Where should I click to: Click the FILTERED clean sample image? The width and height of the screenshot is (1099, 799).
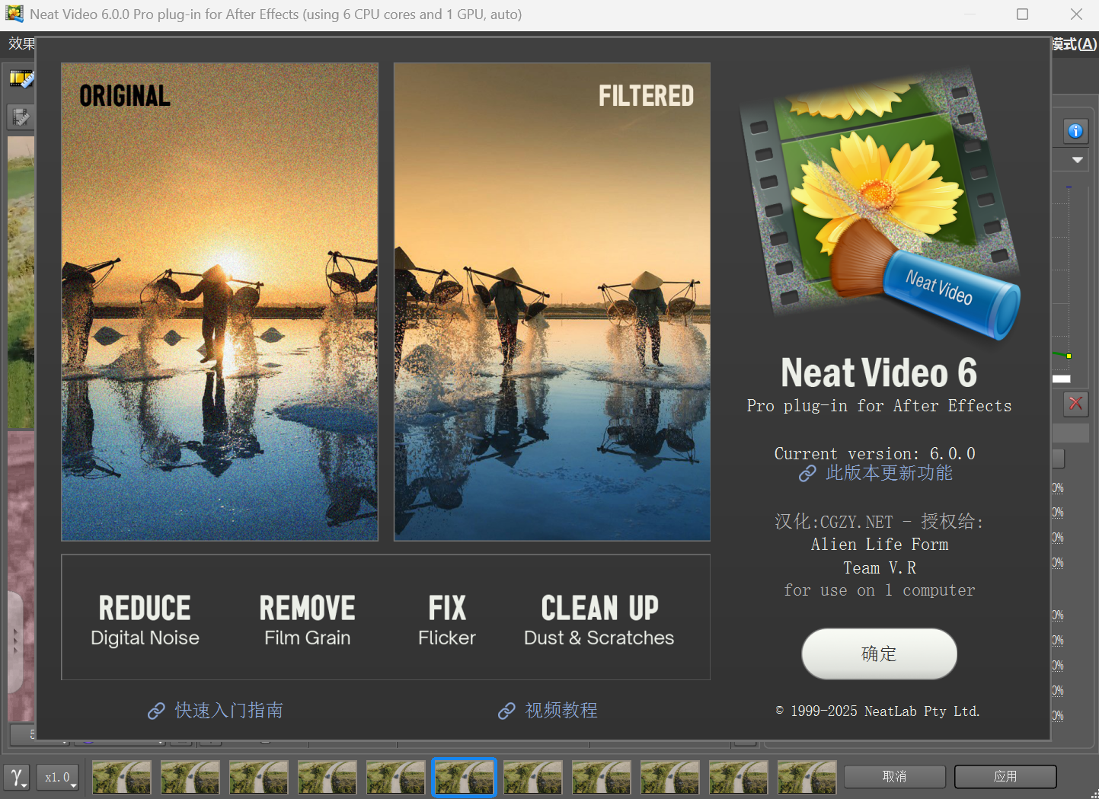(x=552, y=302)
